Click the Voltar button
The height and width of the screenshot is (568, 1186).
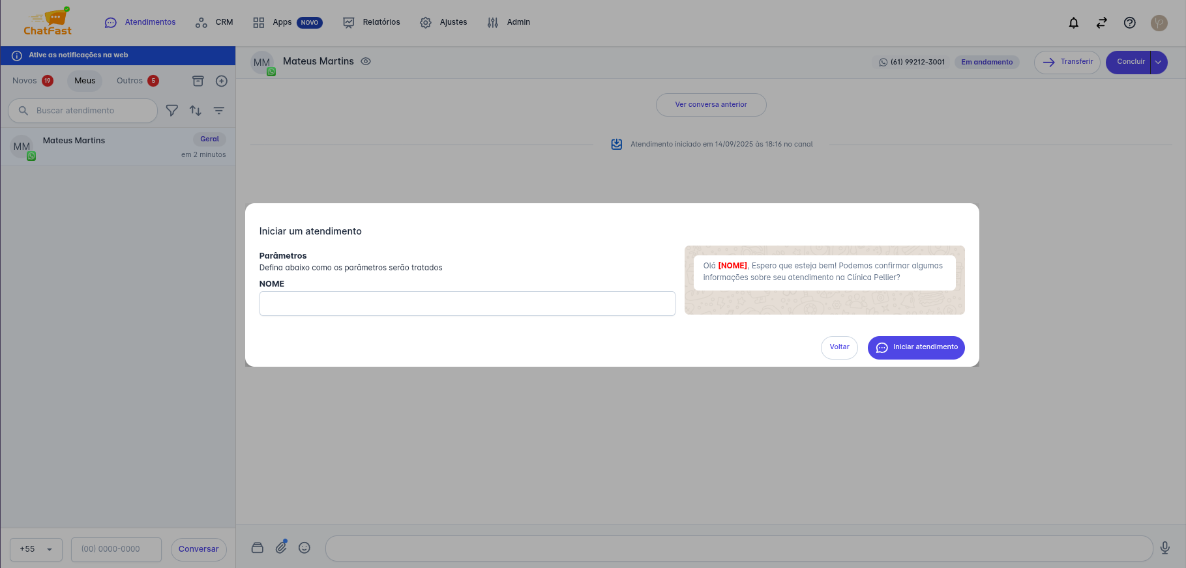point(839,347)
